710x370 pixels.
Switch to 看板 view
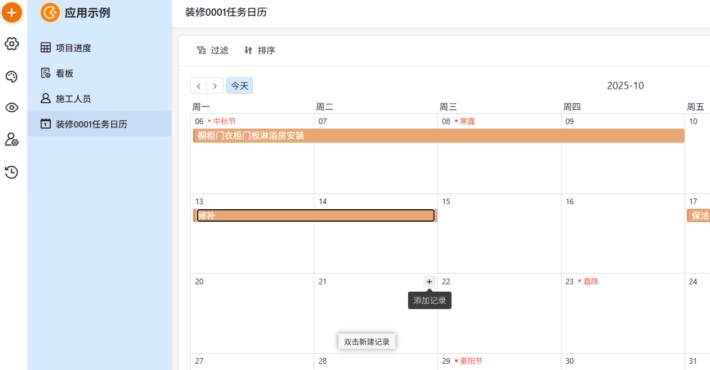pyautogui.click(x=64, y=73)
